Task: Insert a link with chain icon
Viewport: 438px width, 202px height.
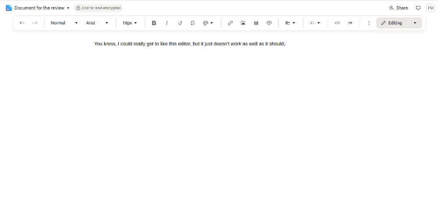Action: point(230,23)
